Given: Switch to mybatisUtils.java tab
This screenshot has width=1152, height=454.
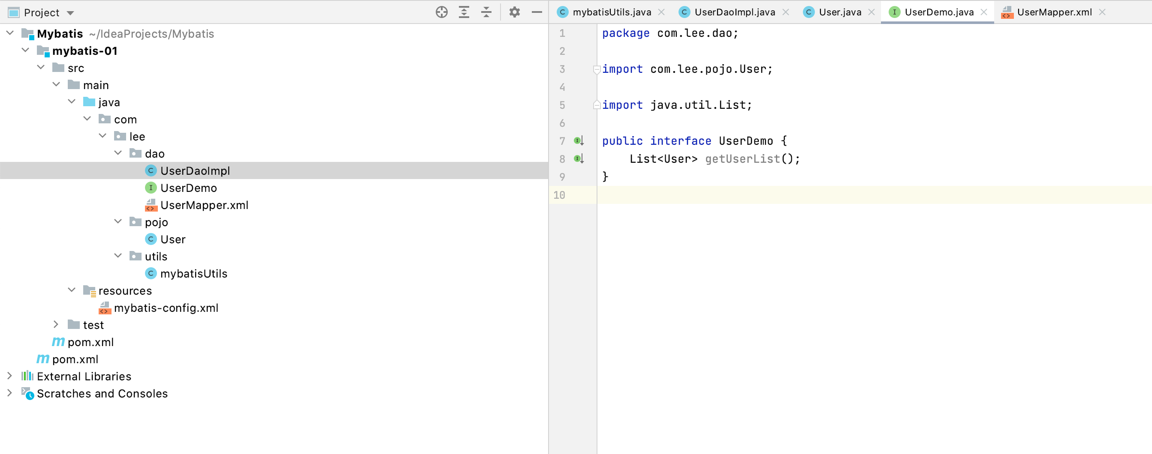Looking at the screenshot, I should [x=611, y=12].
